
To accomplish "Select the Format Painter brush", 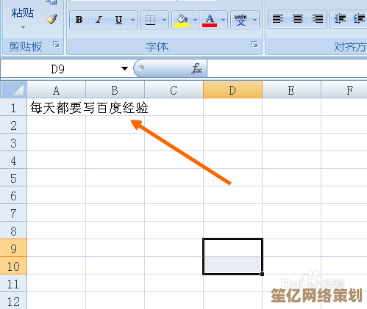I will tap(51, 19).
